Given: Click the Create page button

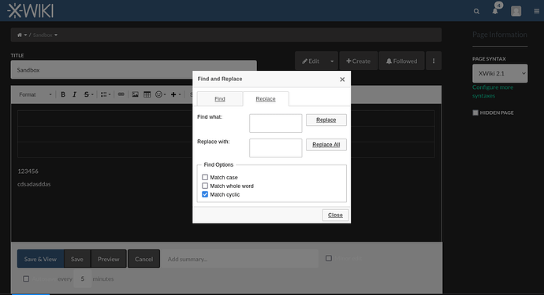Looking at the screenshot, I should pos(359,61).
